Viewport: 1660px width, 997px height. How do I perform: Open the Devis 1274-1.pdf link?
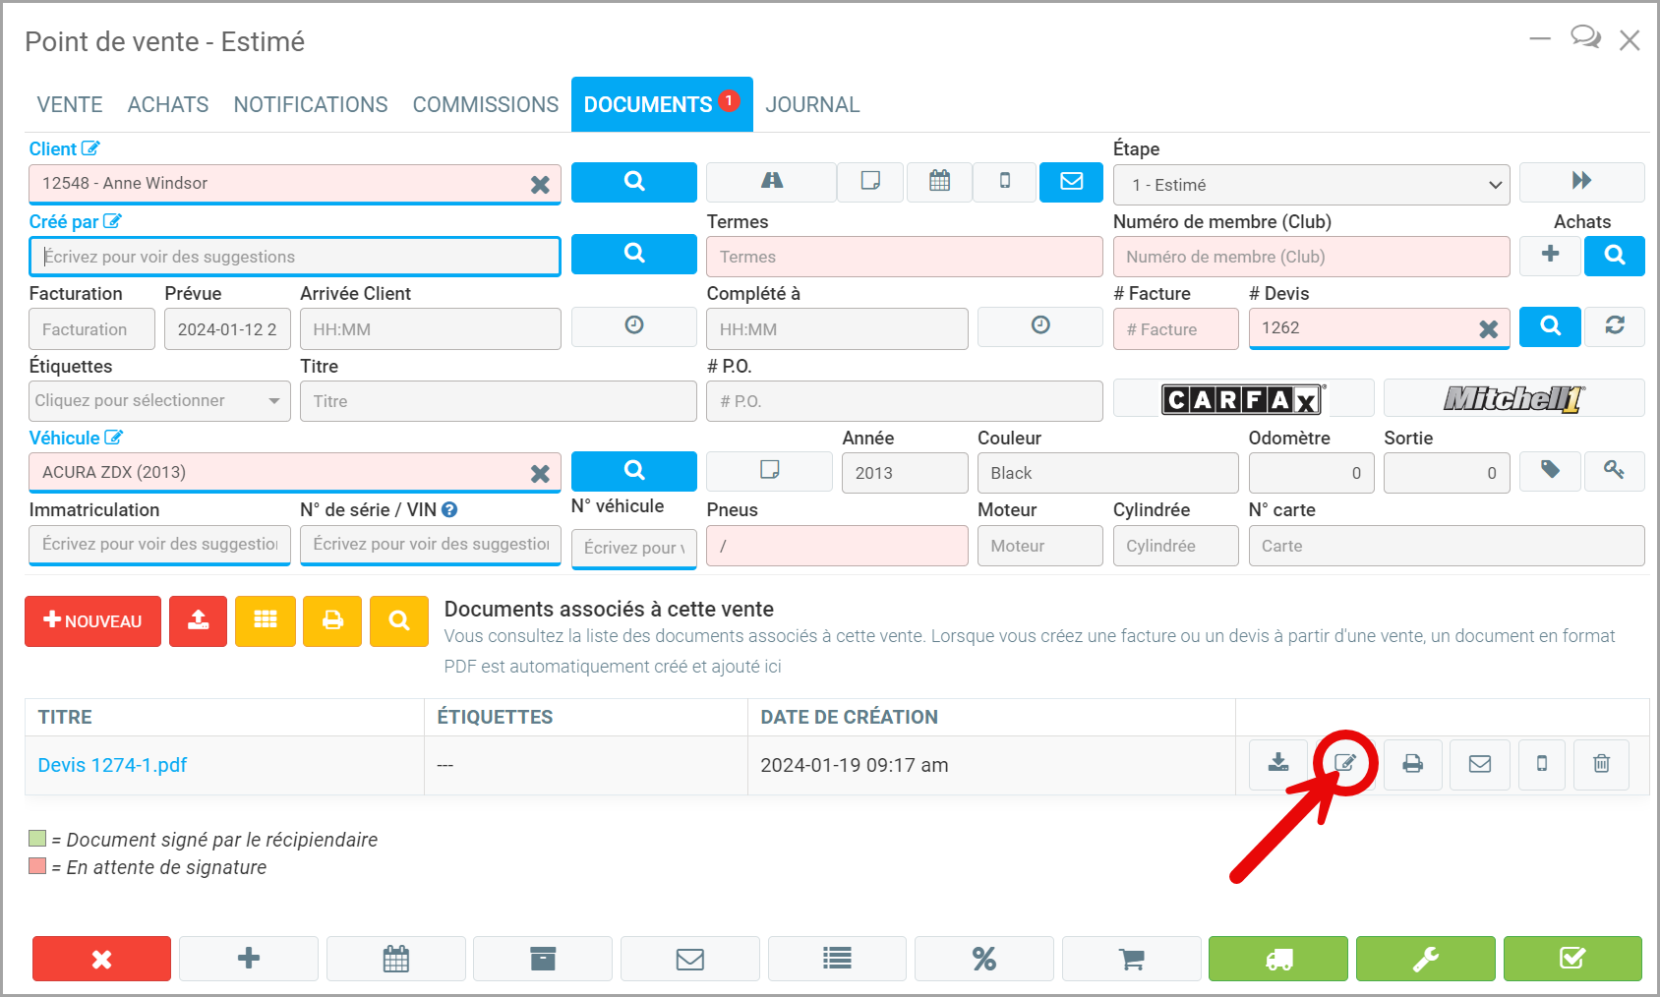pyautogui.click(x=112, y=765)
